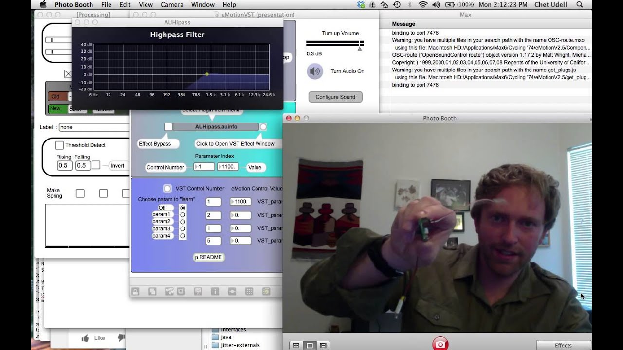The image size is (623, 350).
Task: Toggle presentation mode icon in patcher toolbar
Action: 198,291
